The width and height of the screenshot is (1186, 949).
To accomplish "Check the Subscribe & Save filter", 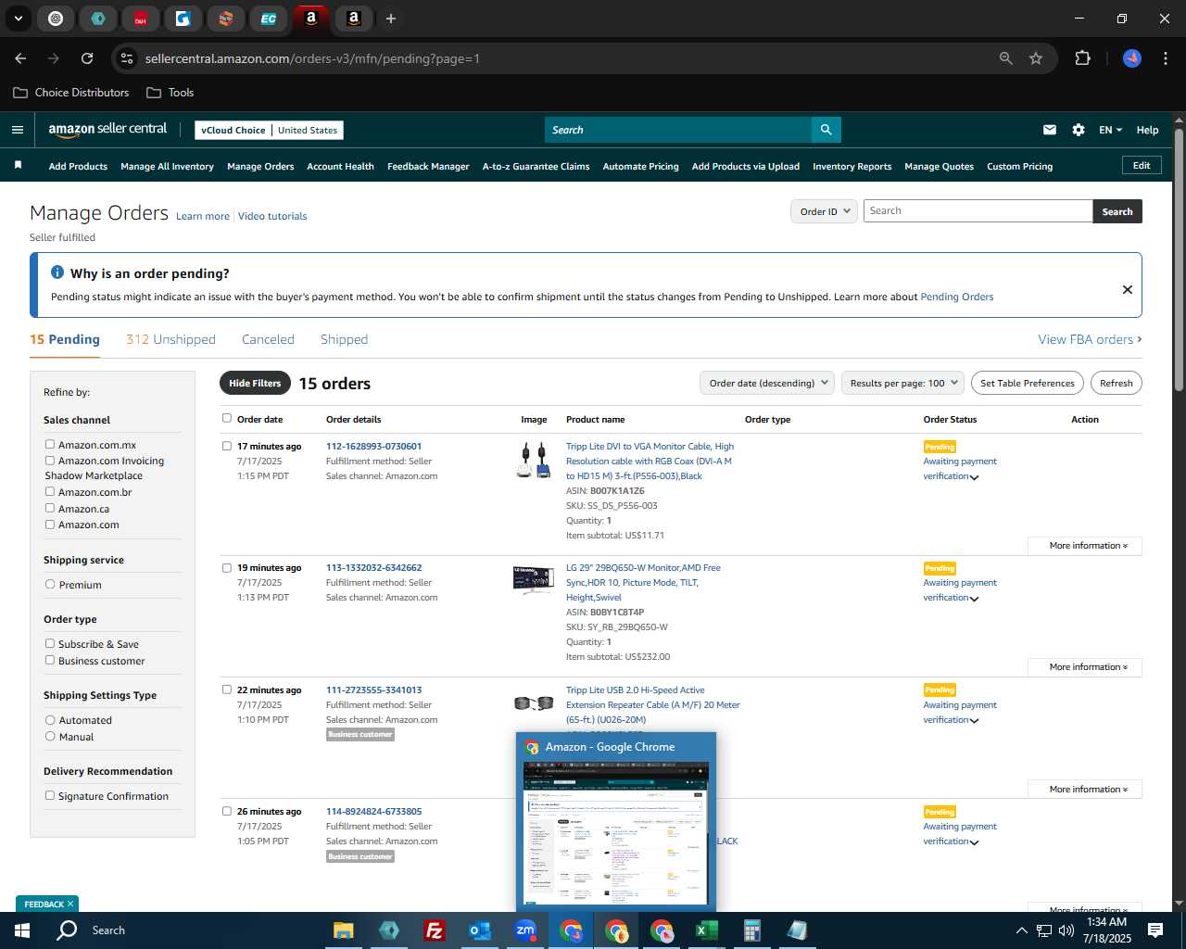I will [50, 643].
